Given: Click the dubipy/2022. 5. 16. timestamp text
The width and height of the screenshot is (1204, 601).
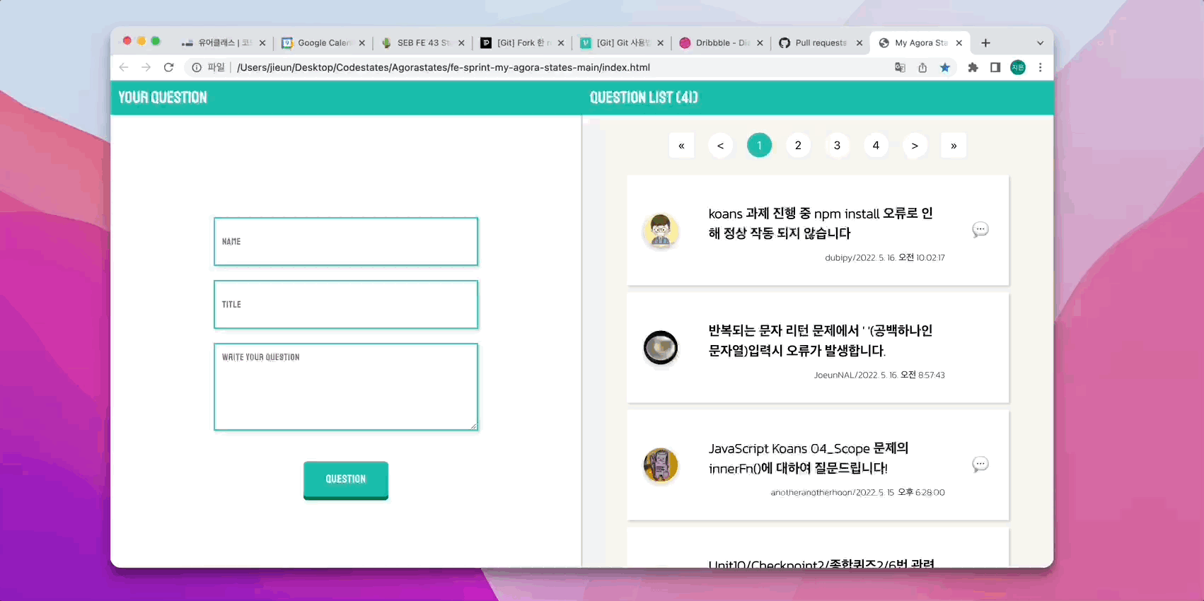Looking at the screenshot, I should point(885,258).
